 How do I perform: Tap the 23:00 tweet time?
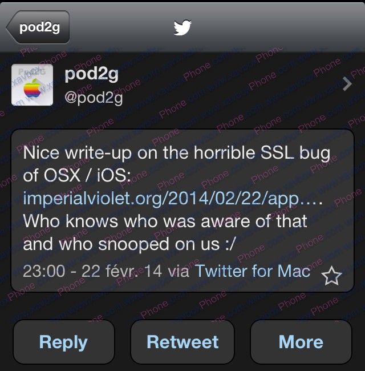click(x=44, y=271)
